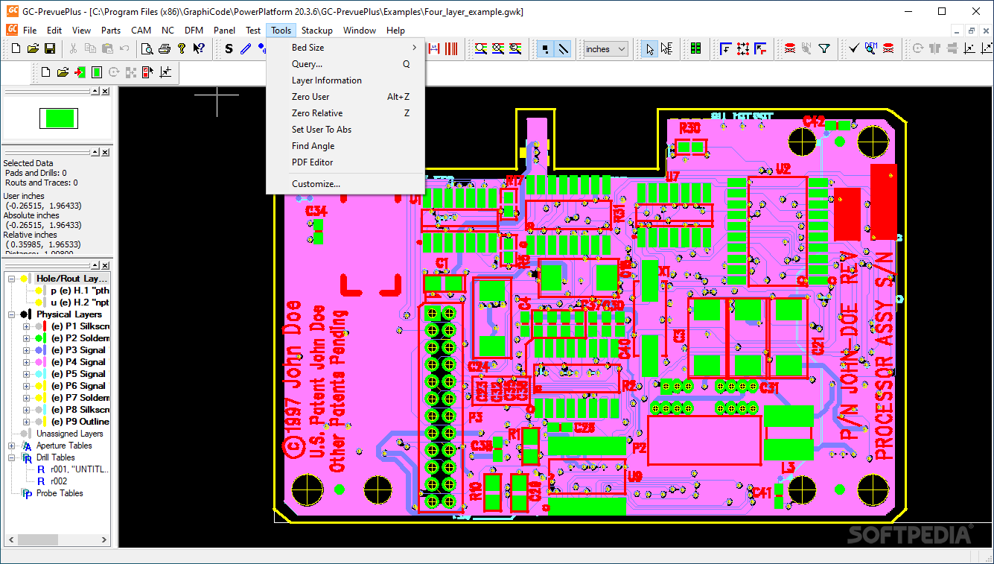Click the New file icon in main toolbar
Screen dimensions: 994x564
[16, 48]
